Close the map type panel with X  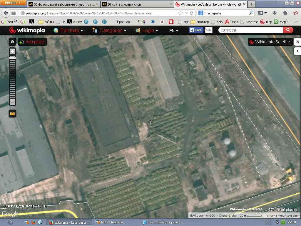[x=297, y=42]
